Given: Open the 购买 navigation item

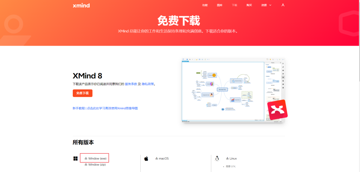Looking at the screenshot, I should coord(249,5).
